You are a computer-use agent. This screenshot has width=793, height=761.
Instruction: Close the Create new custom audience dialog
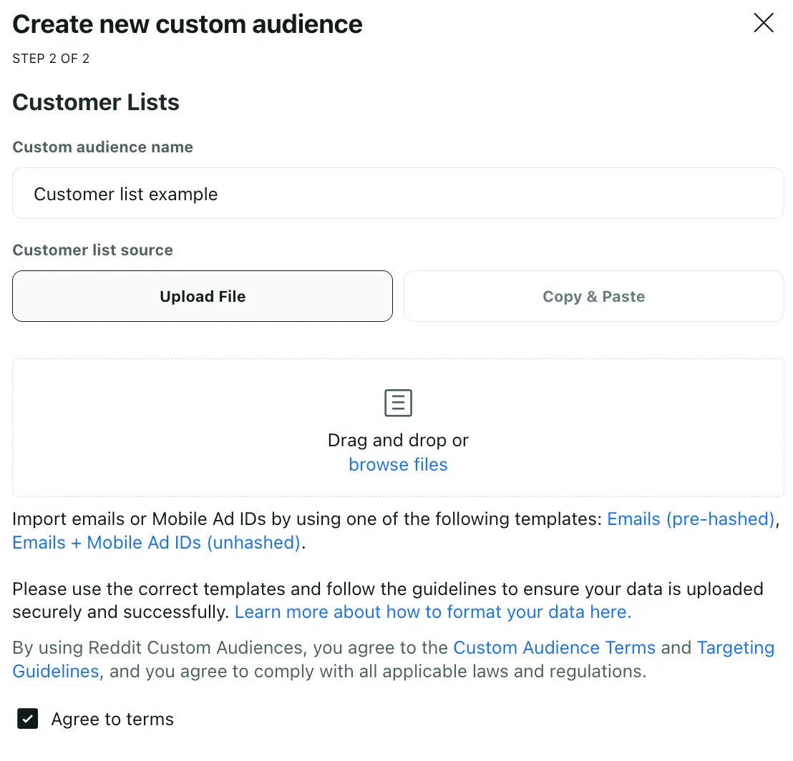pyautogui.click(x=763, y=23)
